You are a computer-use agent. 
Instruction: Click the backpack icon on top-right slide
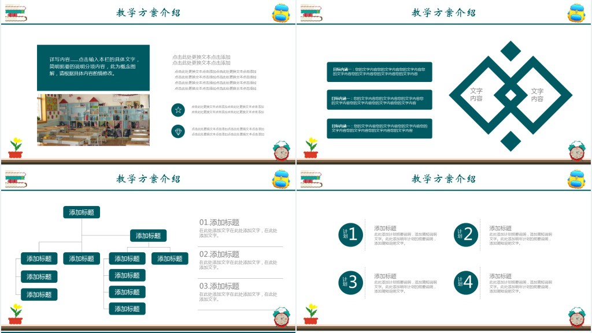pos(576,13)
